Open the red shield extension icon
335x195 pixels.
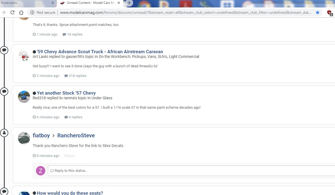[x=329, y=13]
